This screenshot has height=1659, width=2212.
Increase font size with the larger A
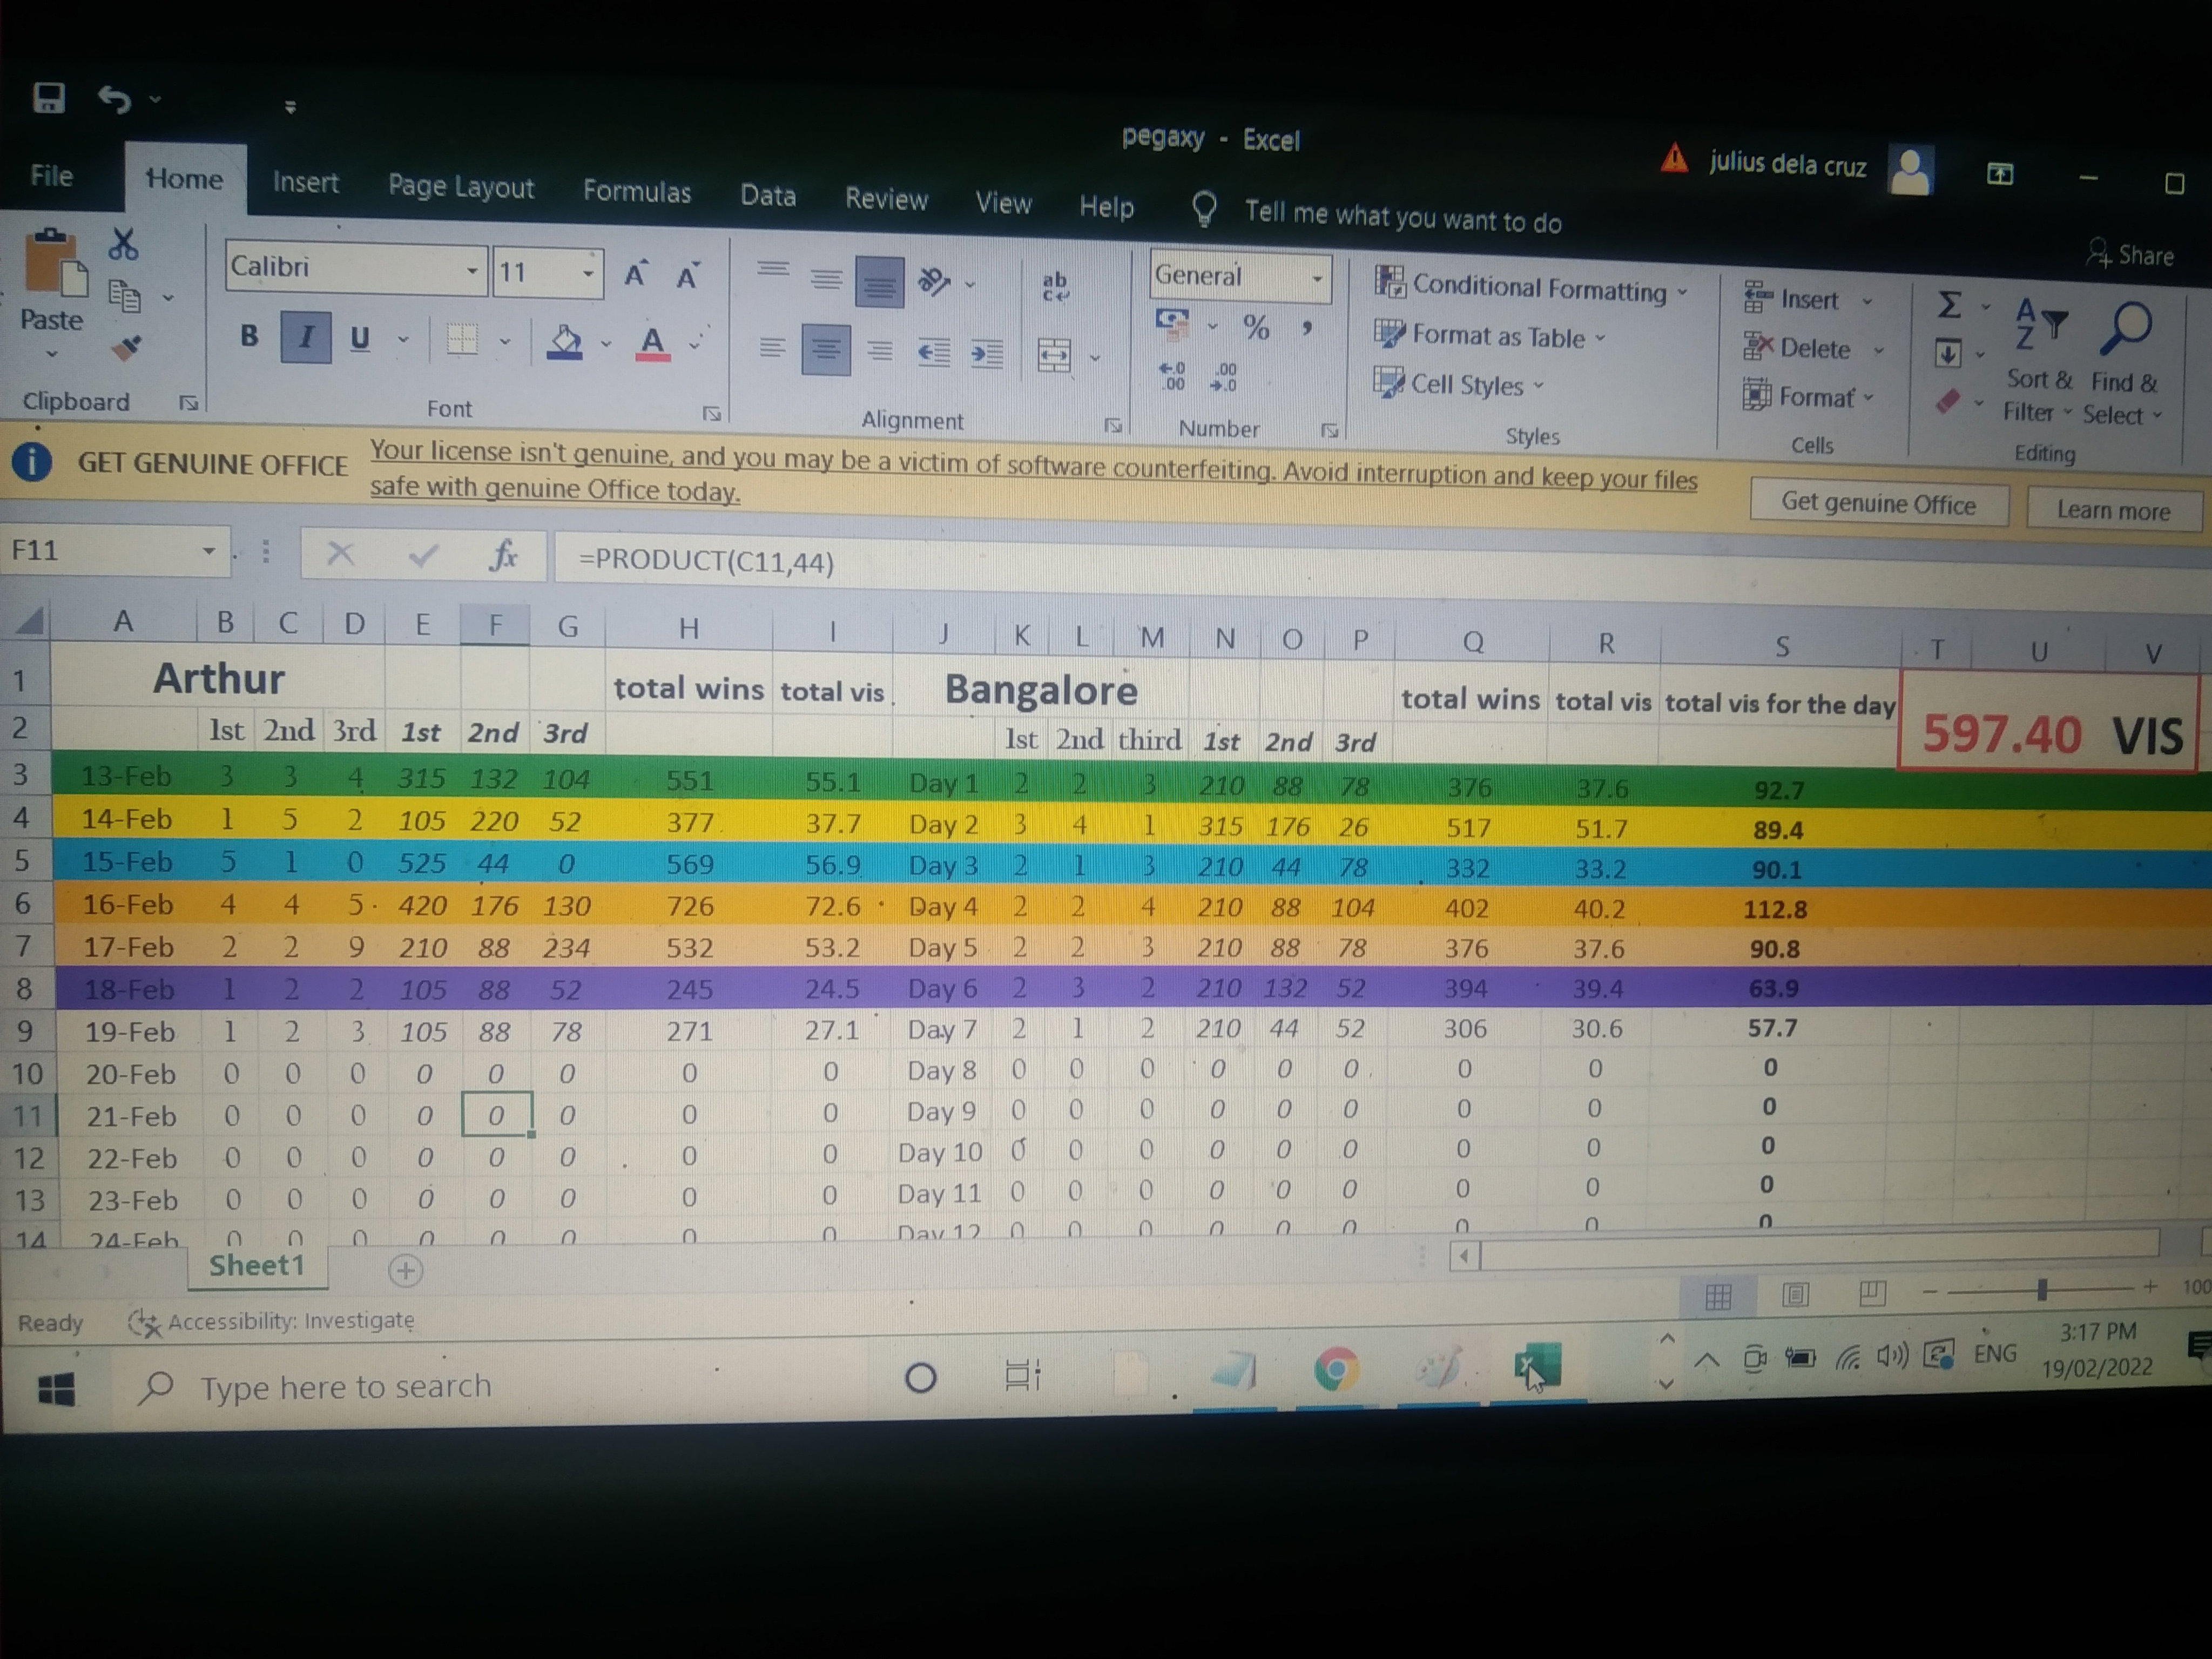pos(636,274)
